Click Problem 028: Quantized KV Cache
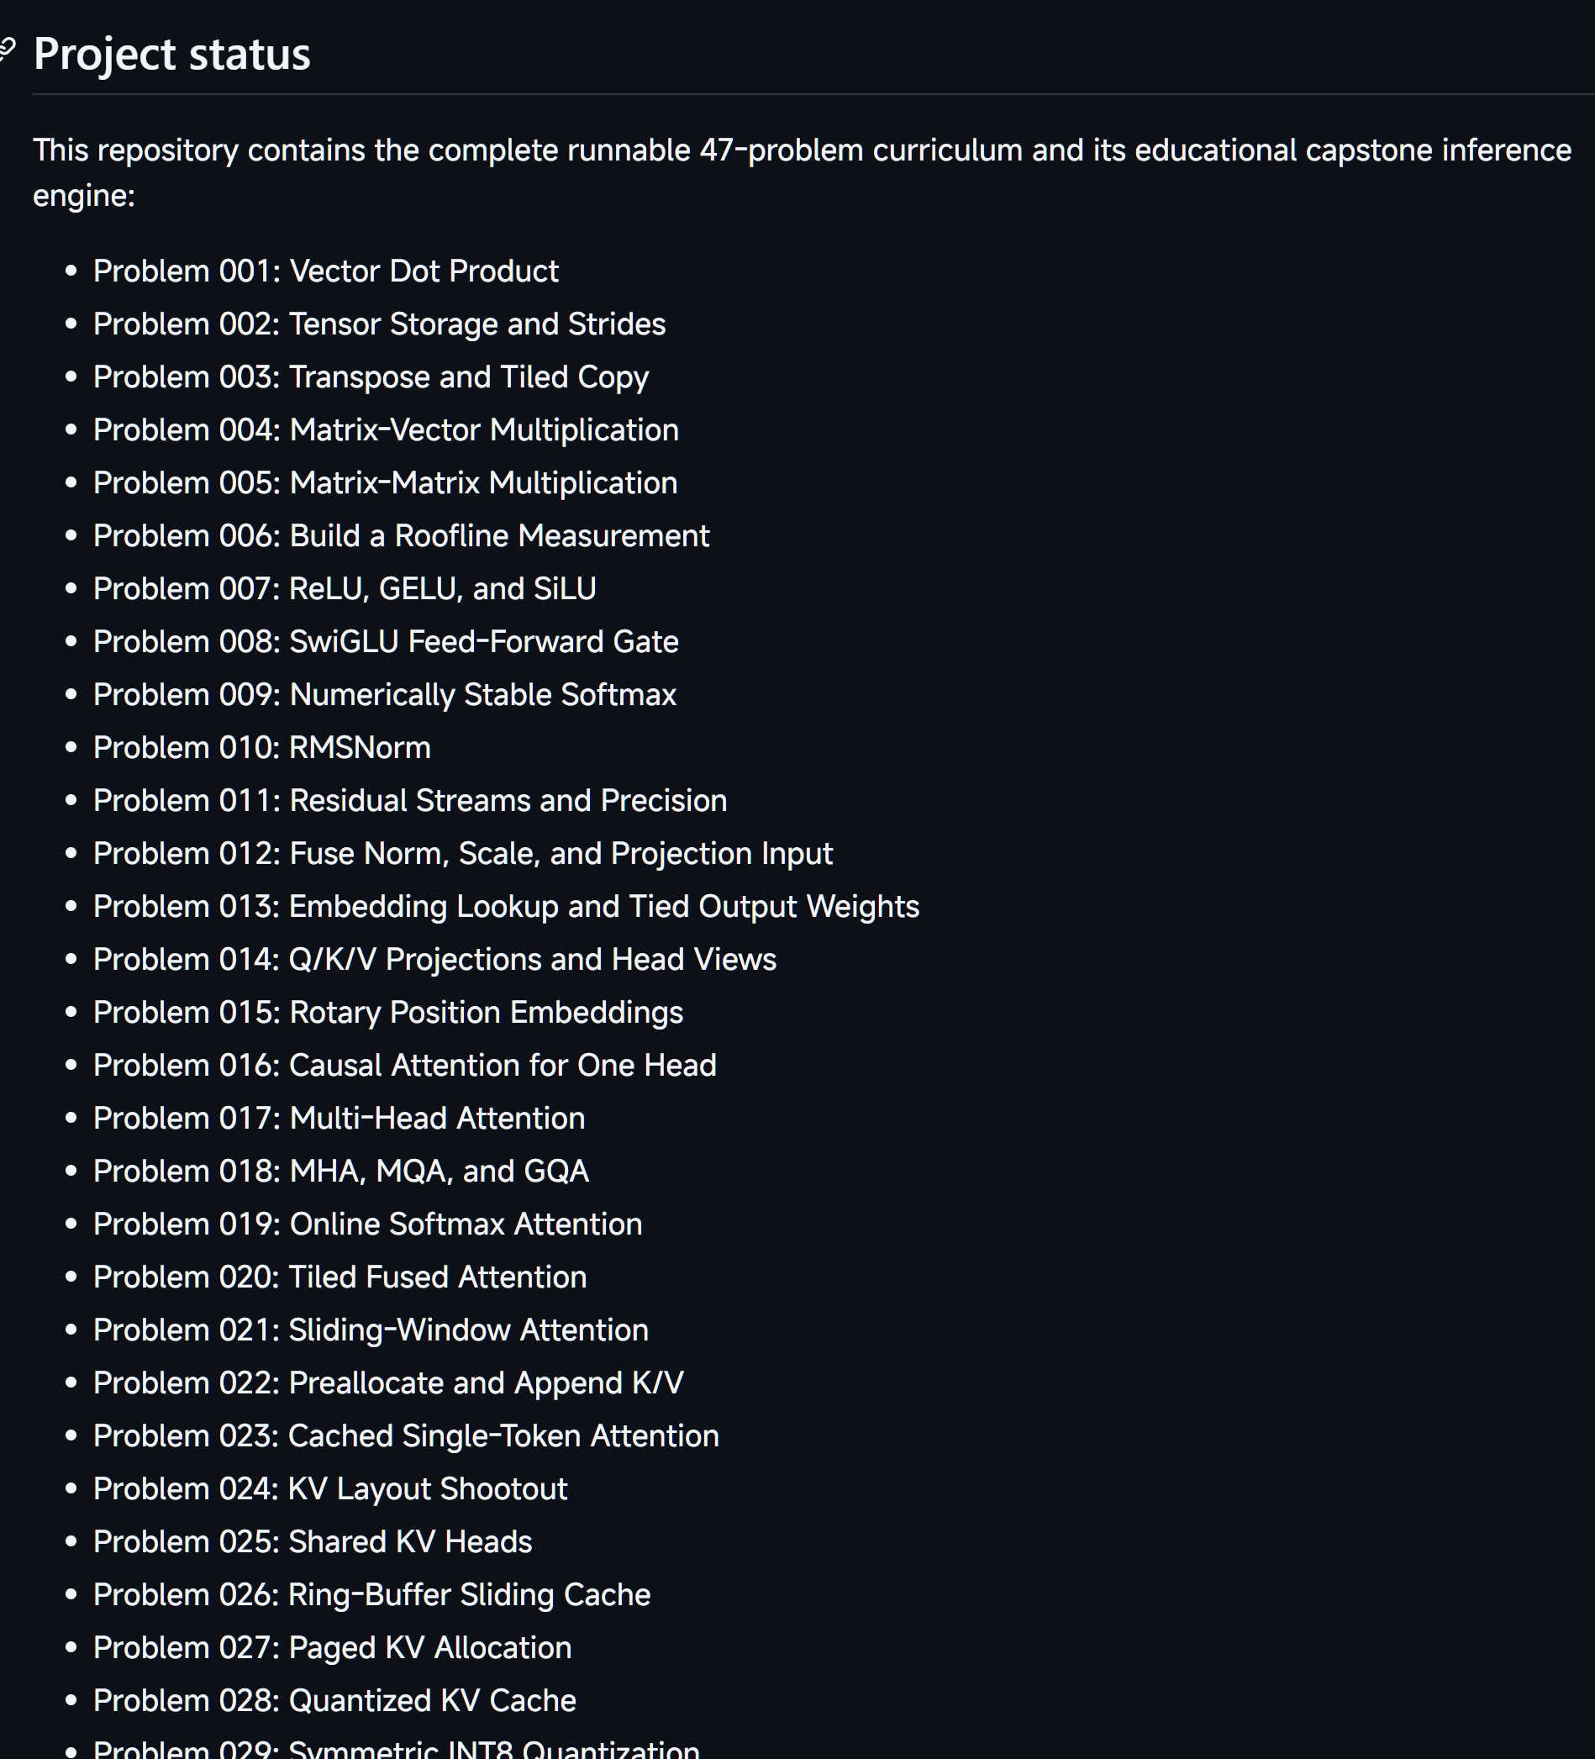This screenshot has width=1595, height=1759. pos(334,1700)
